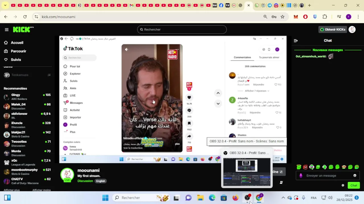Click purple microphone icon in message box

301,176
